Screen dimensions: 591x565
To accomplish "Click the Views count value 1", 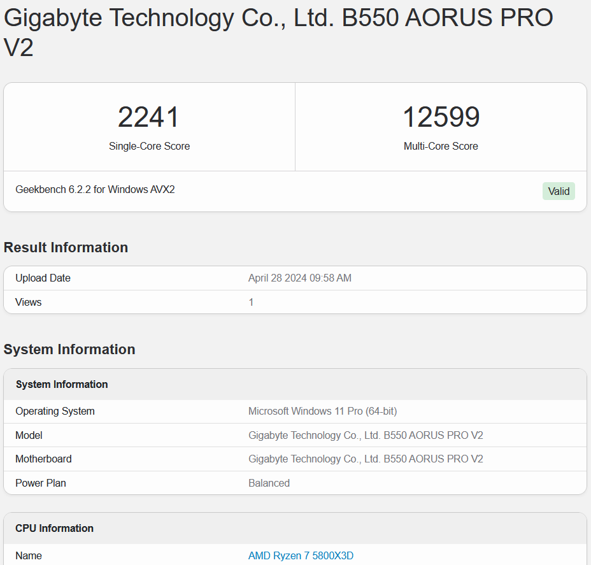I will coord(251,303).
